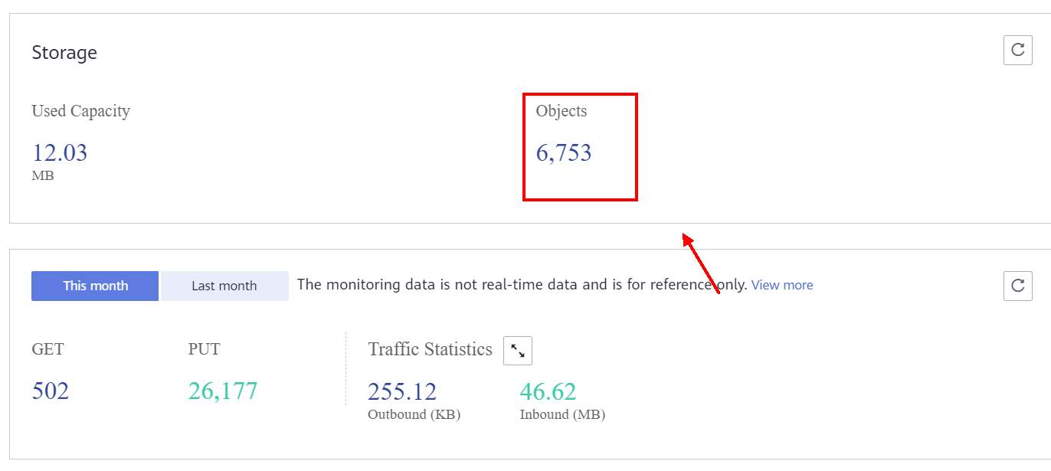Click the GET label

pos(47,349)
